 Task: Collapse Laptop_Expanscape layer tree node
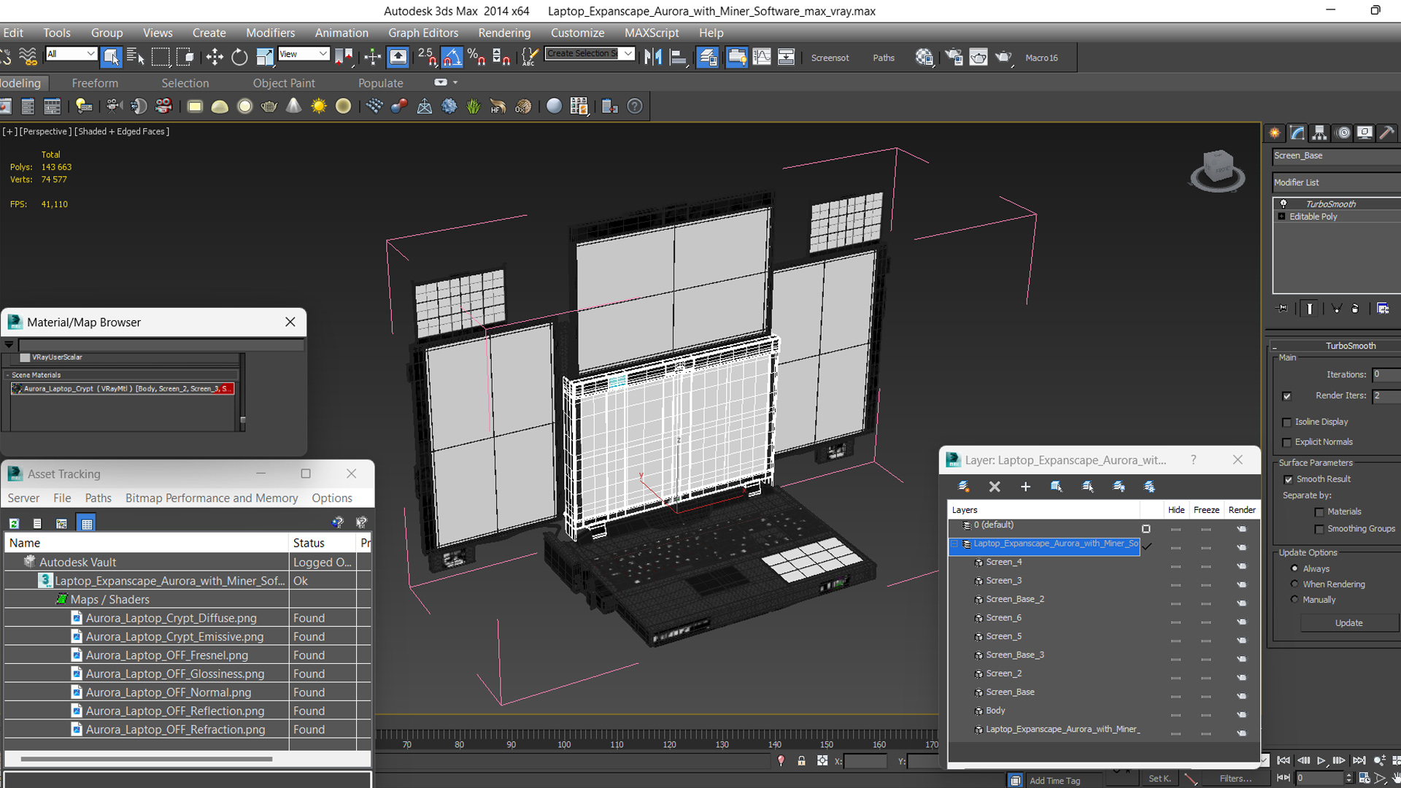click(954, 544)
